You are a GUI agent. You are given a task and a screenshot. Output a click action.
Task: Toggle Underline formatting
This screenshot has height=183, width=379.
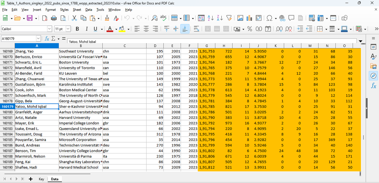point(95,29)
